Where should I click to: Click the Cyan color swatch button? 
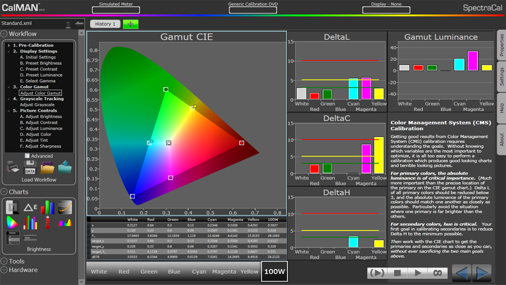(x=199, y=271)
